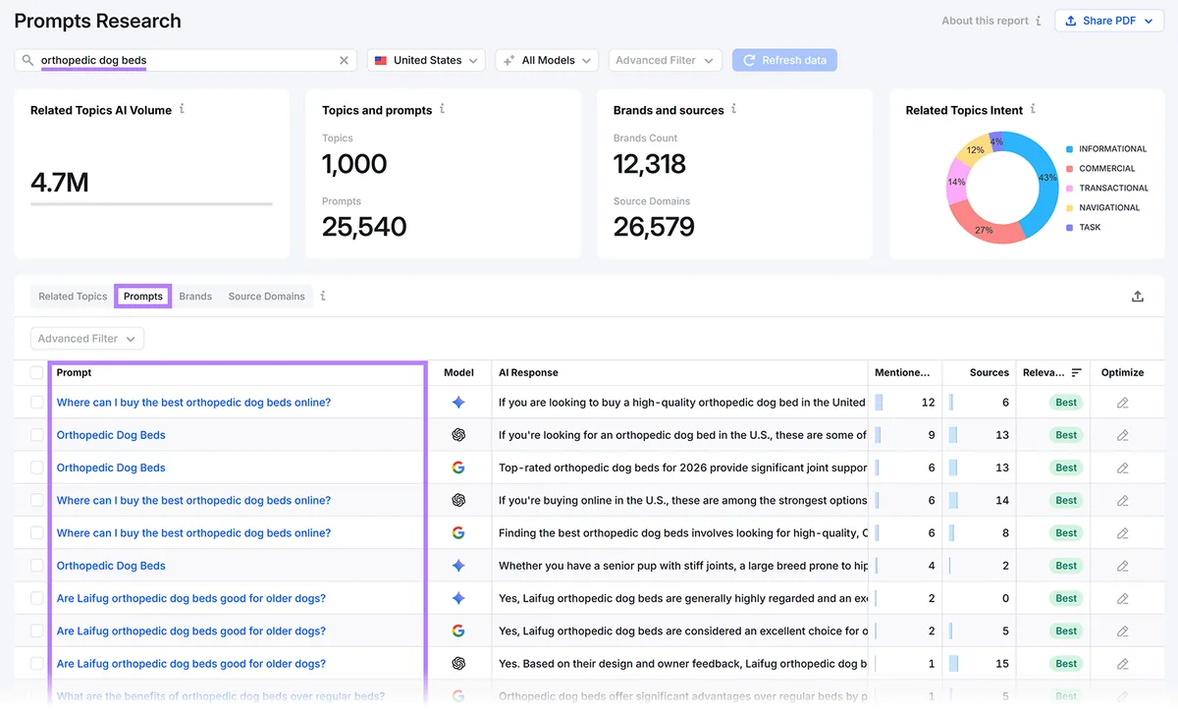
Task: Click Google model icon in 'Top-rated orthopedic' row
Action: coord(458,467)
